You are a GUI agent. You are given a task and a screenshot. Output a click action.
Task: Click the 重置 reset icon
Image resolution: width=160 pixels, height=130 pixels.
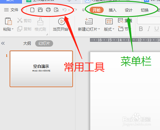point(121,20)
